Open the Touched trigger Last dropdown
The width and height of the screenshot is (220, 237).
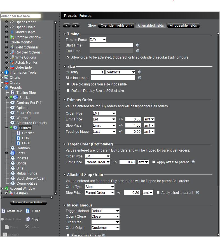pos(104,131)
